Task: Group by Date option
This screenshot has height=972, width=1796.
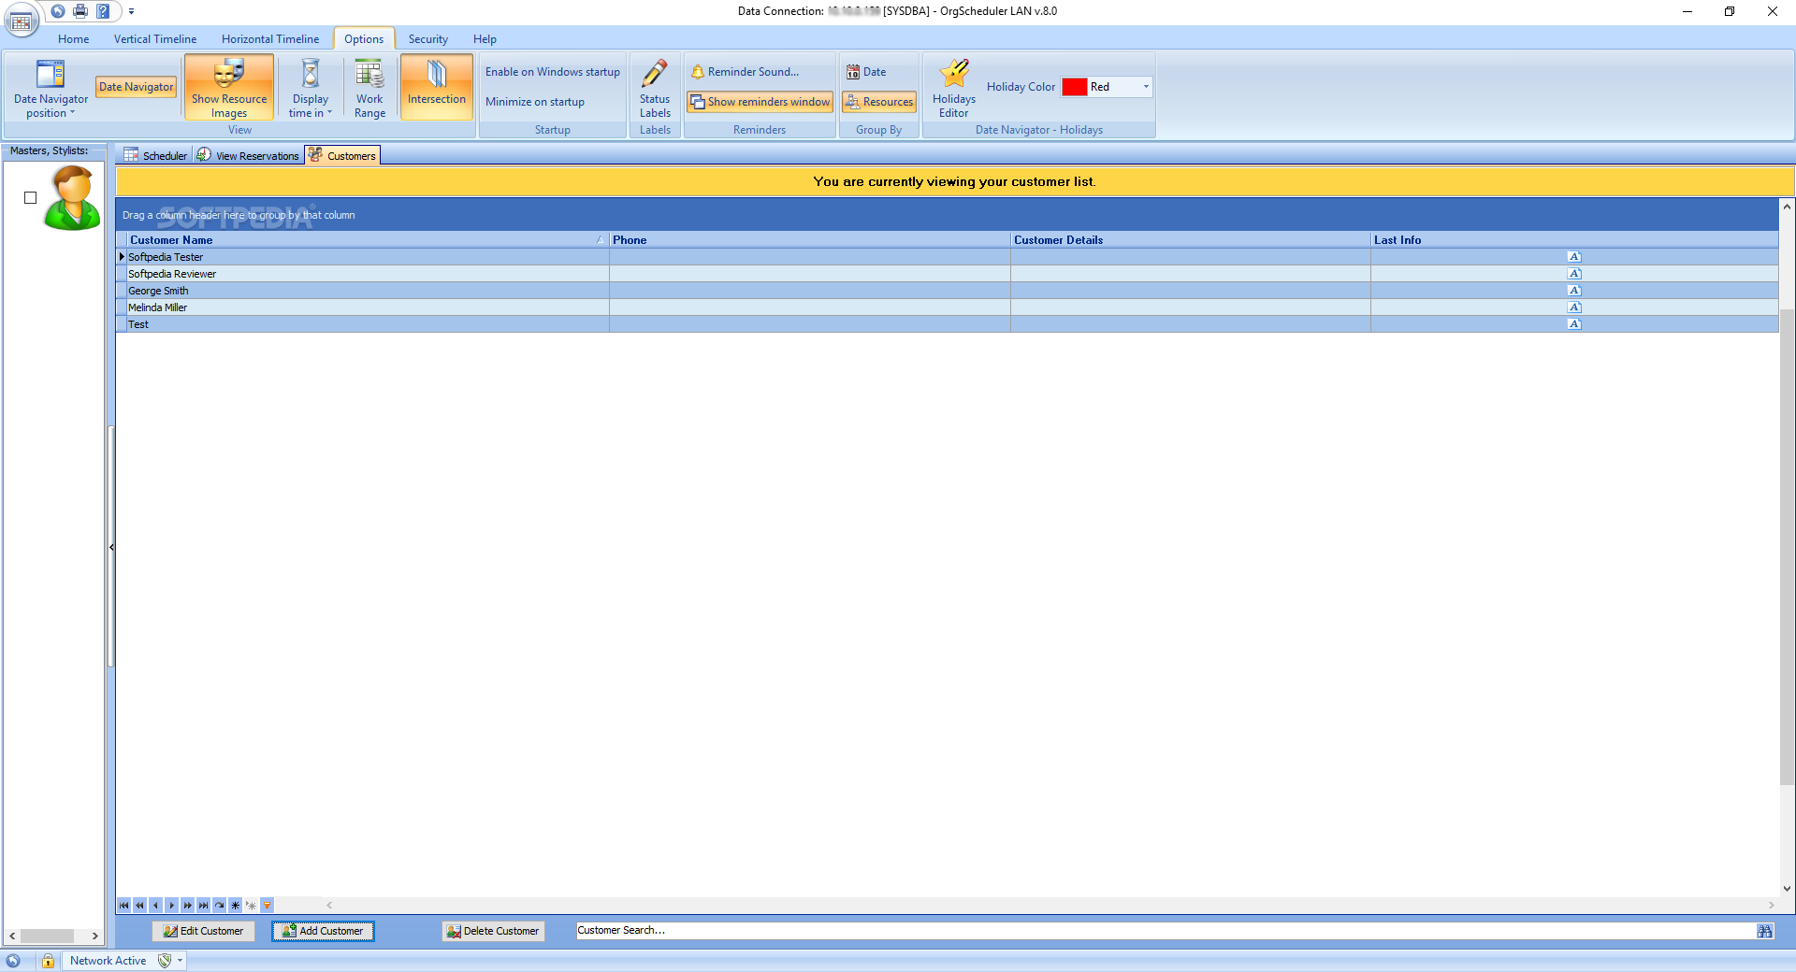Action: (x=866, y=72)
